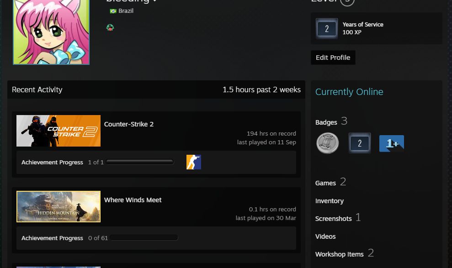Click the silver coin community badge
The image size is (452, 268).
[328, 143]
